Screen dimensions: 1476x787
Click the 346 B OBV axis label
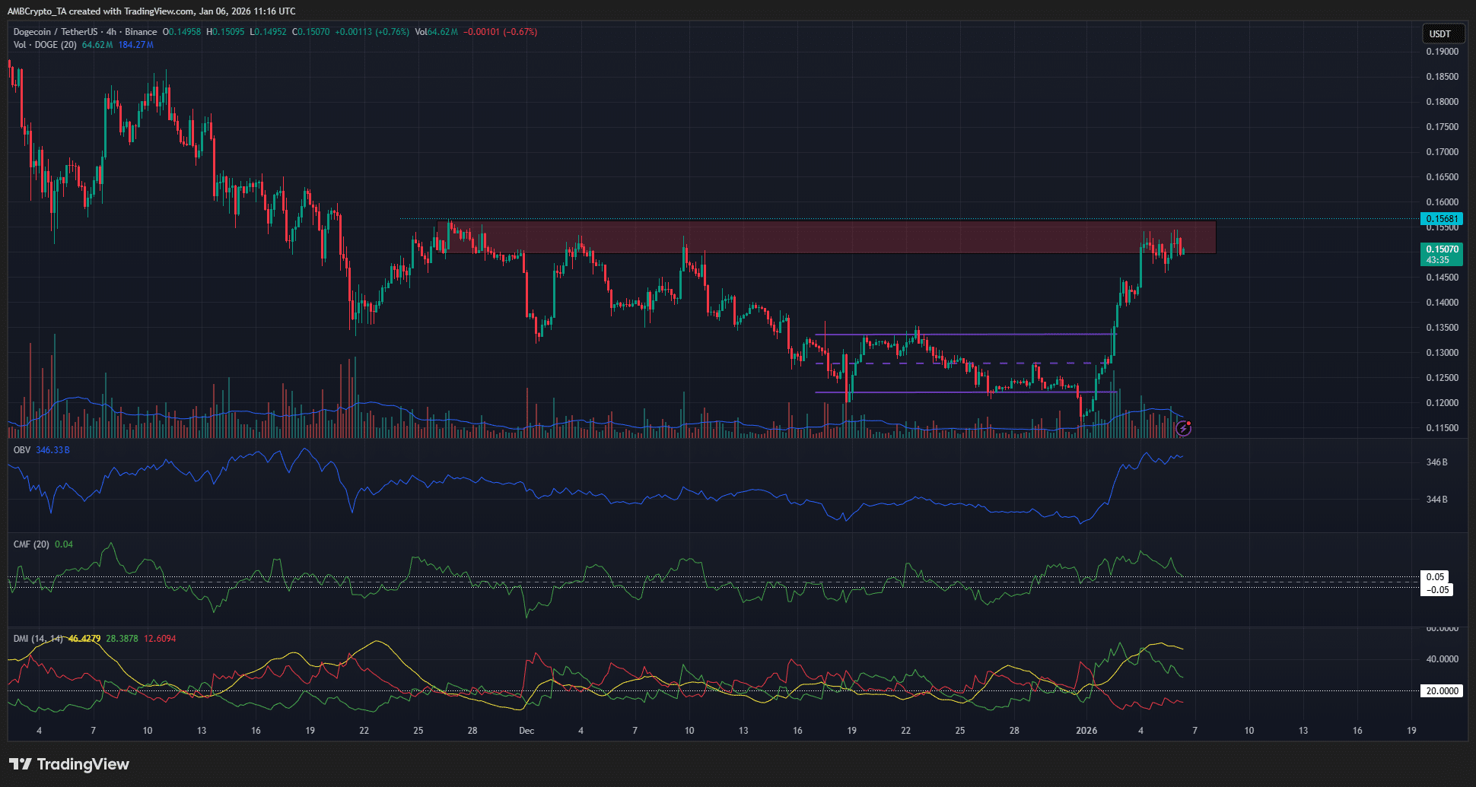coord(1436,462)
